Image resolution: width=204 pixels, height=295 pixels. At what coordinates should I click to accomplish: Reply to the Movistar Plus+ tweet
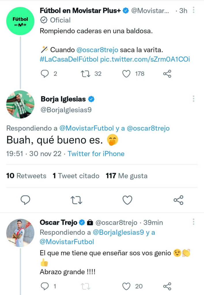tap(45, 74)
